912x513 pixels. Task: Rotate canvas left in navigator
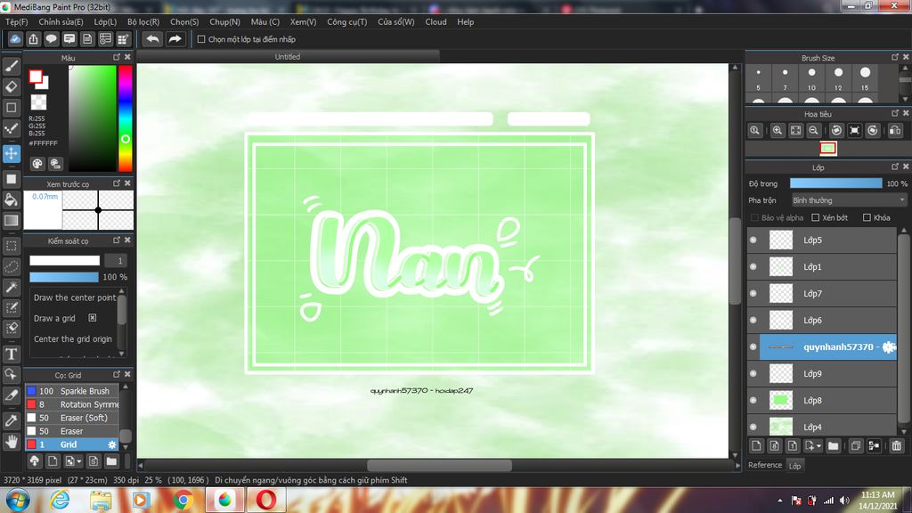(836, 130)
